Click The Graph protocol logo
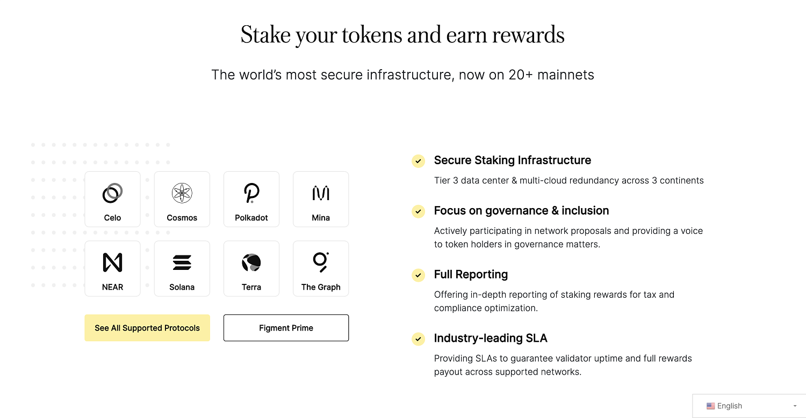 tap(321, 262)
